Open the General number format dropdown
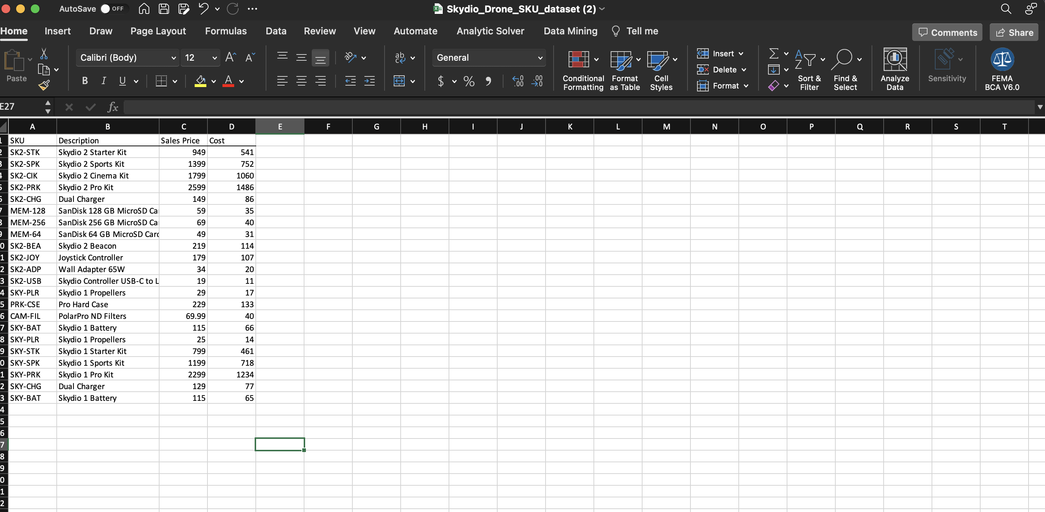Viewport: 1045px width, 512px height. [x=489, y=57]
